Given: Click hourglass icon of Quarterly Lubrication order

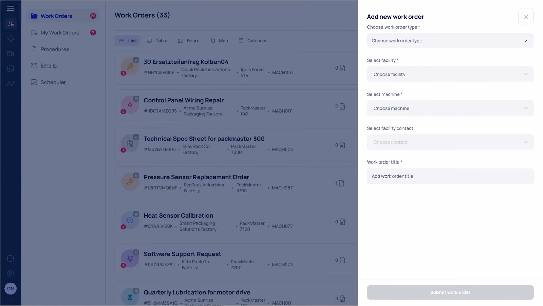Looking at the screenshot, I should tap(130, 297).
